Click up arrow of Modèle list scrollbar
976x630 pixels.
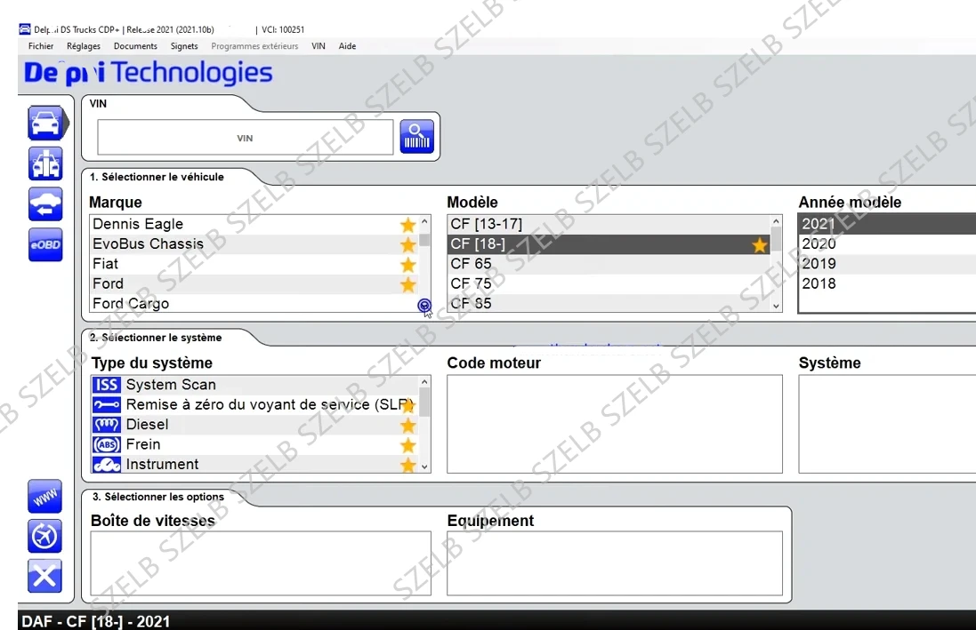tap(776, 221)
